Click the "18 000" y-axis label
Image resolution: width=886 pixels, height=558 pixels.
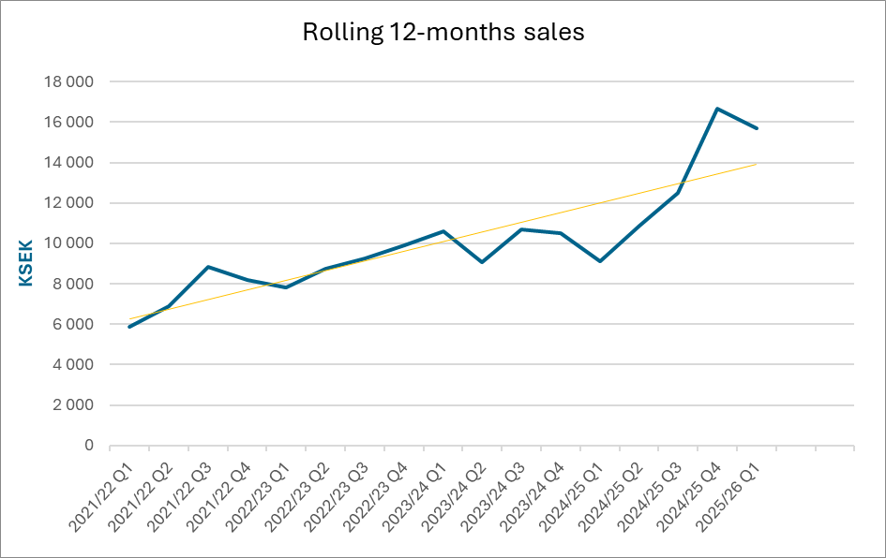[70, 81]
